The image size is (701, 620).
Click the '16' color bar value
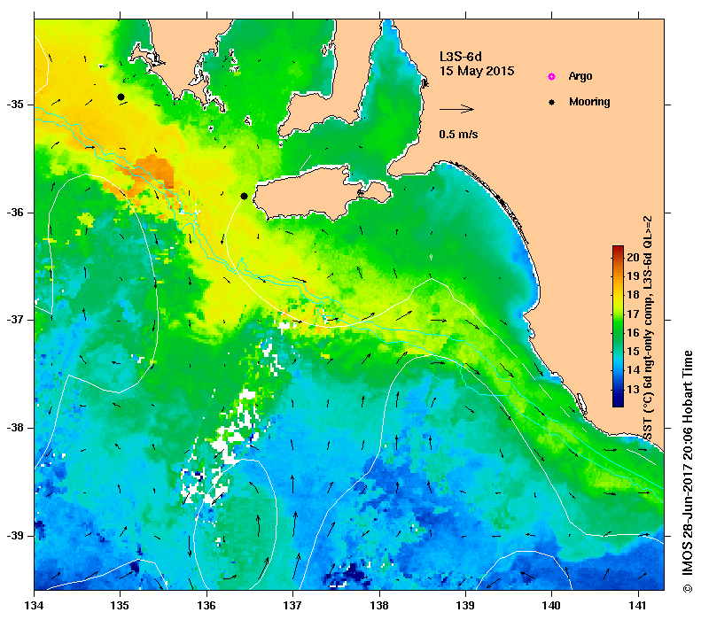pyautogui.click(x=633, y=333)
